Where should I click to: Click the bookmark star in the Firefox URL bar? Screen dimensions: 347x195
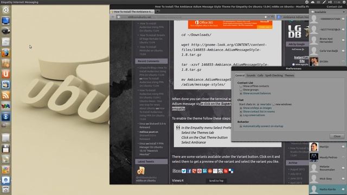266,17
